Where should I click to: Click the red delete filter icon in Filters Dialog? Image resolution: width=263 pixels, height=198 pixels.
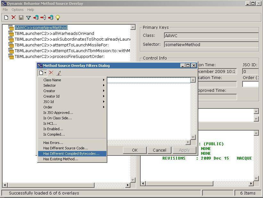51,73
